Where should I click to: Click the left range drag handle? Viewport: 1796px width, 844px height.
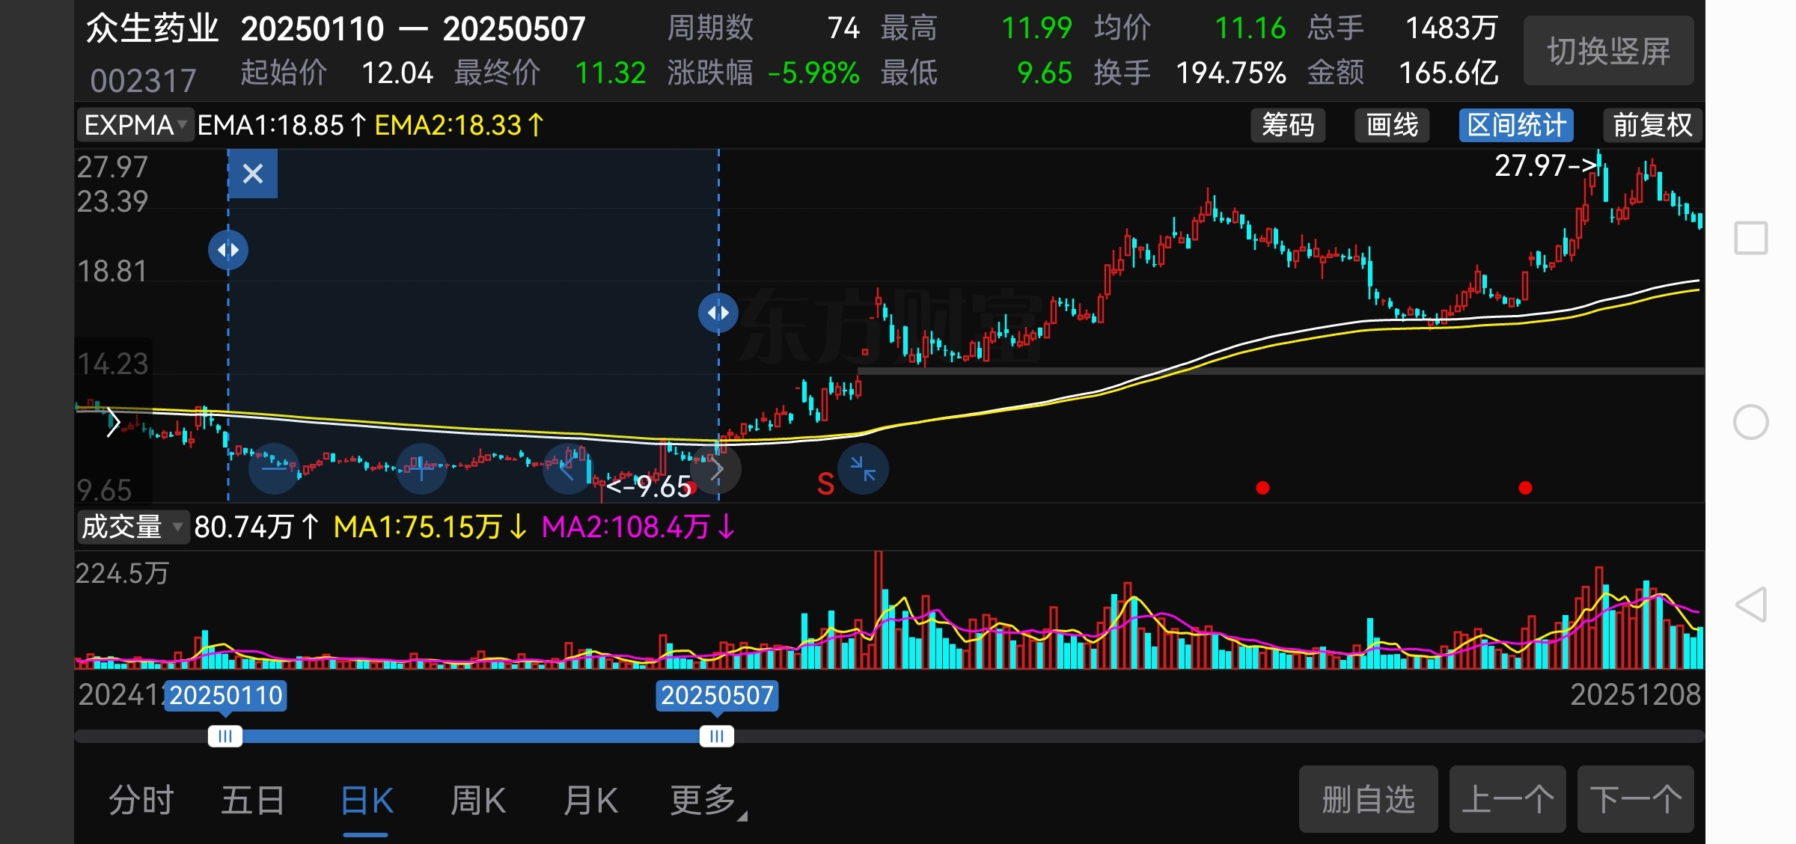228,250
